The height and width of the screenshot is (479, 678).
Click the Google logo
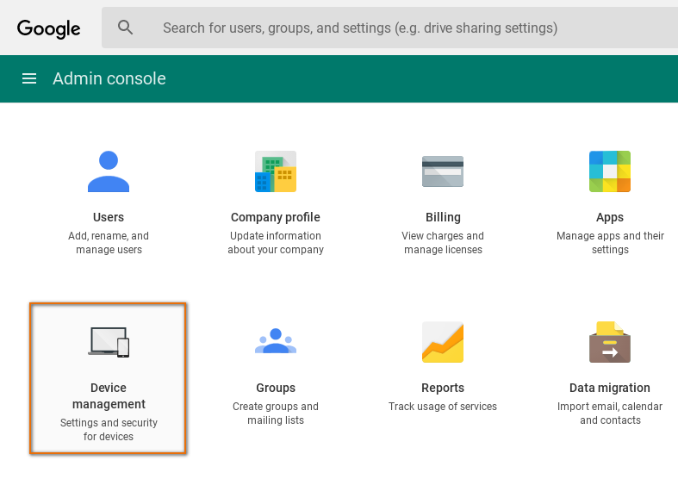[x=49, y=28]
